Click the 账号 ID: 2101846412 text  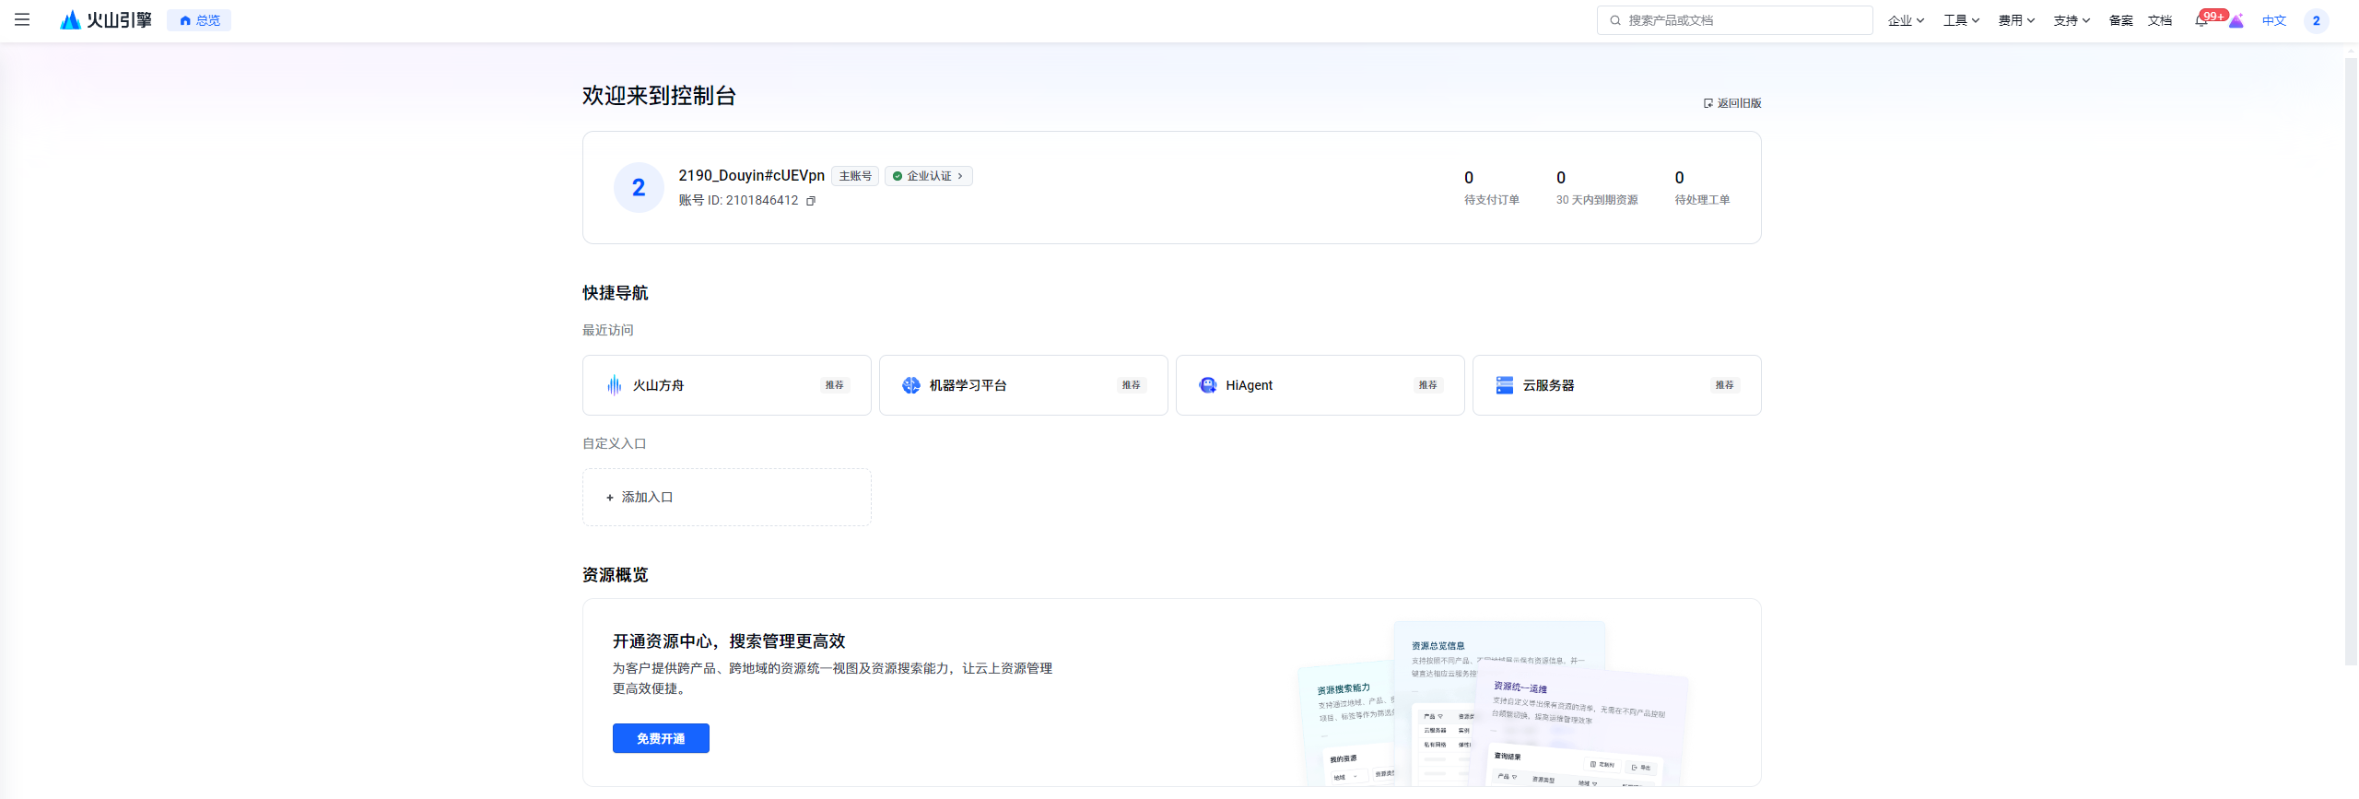click(x=739, y=201)
